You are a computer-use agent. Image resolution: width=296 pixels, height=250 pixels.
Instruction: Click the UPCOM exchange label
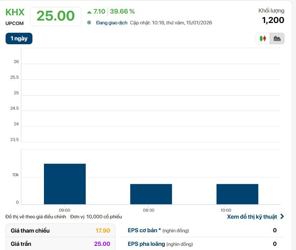(15, 23)
